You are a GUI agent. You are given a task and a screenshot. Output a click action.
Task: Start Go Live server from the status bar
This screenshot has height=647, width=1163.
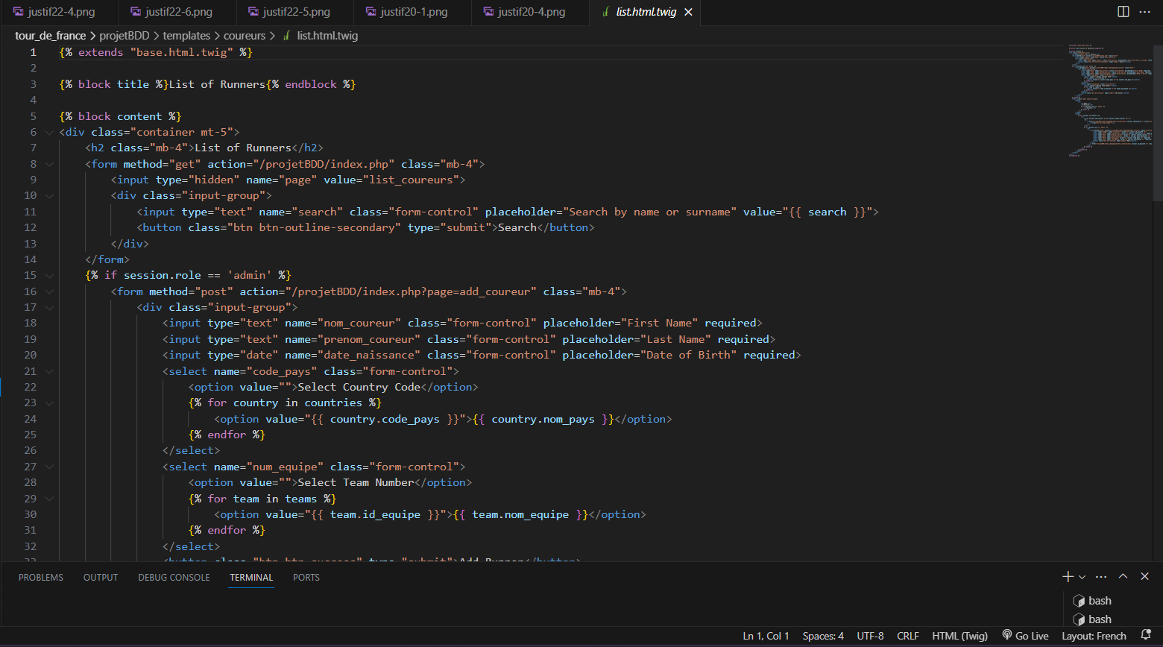click(x=1025, y=636)
